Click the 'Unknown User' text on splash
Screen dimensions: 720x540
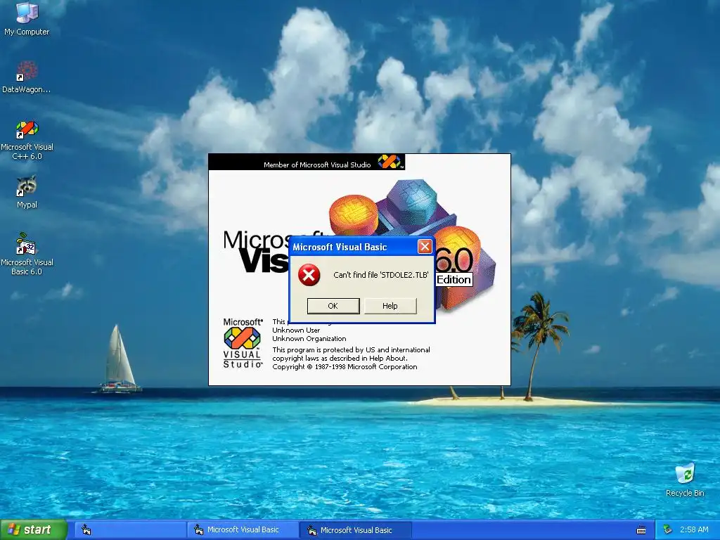point(296,330)
